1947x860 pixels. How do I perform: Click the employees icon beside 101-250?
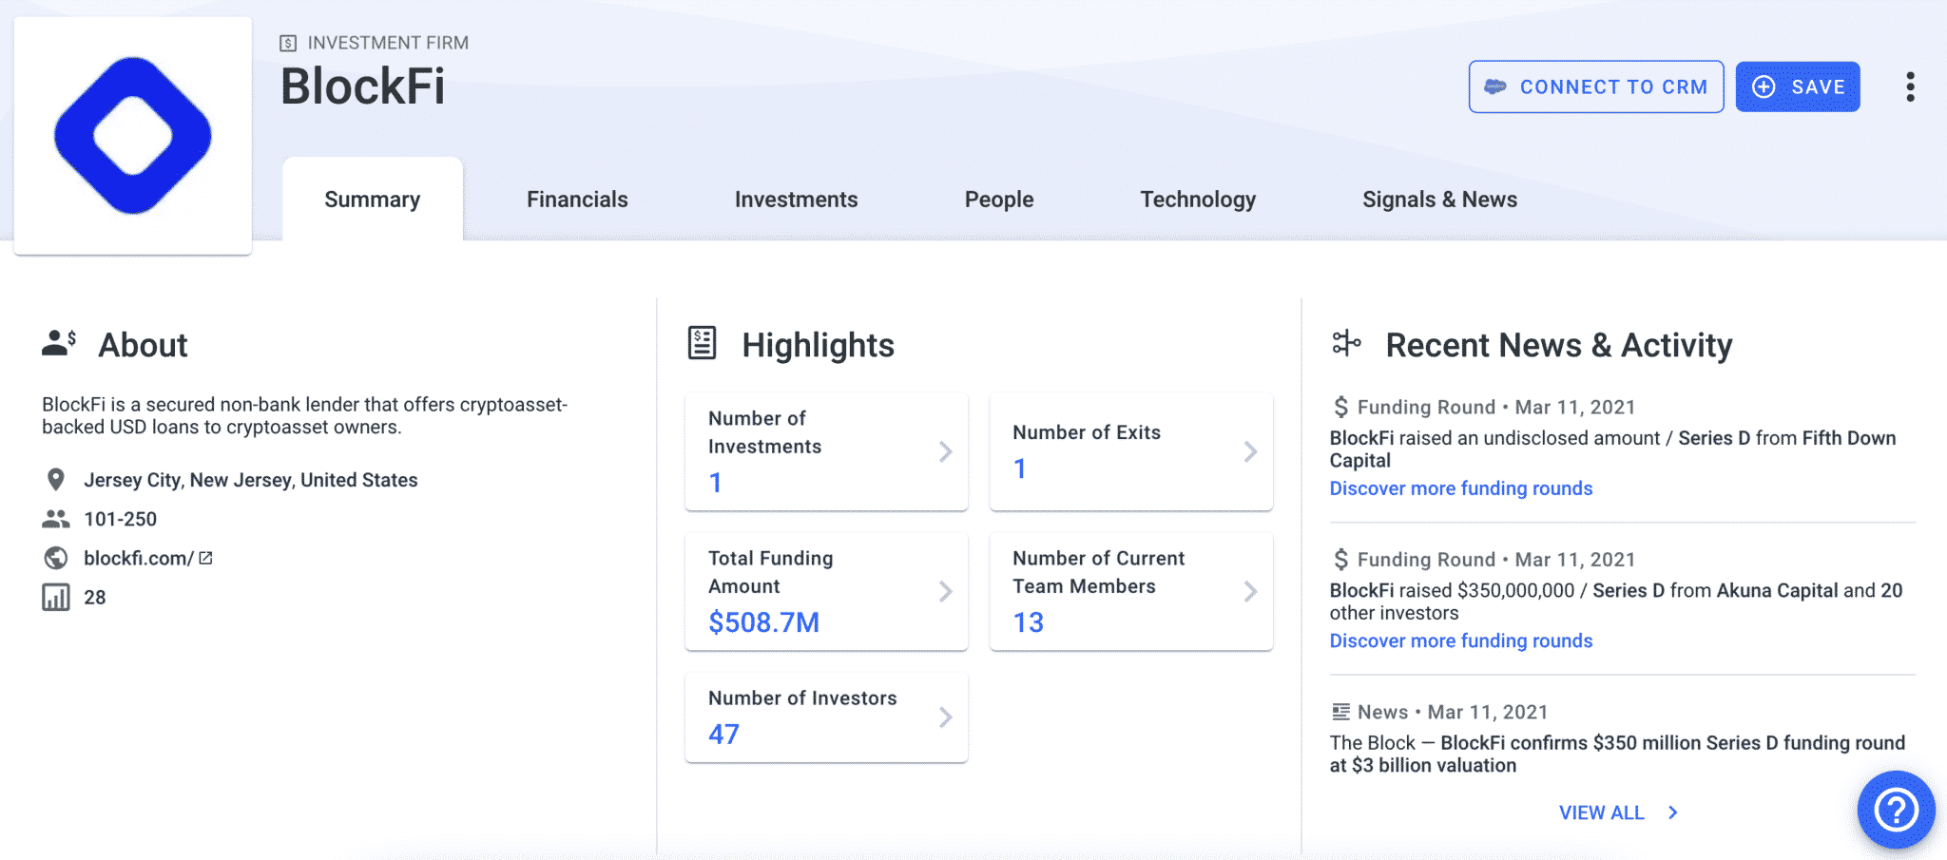click(x=56, y=519)
